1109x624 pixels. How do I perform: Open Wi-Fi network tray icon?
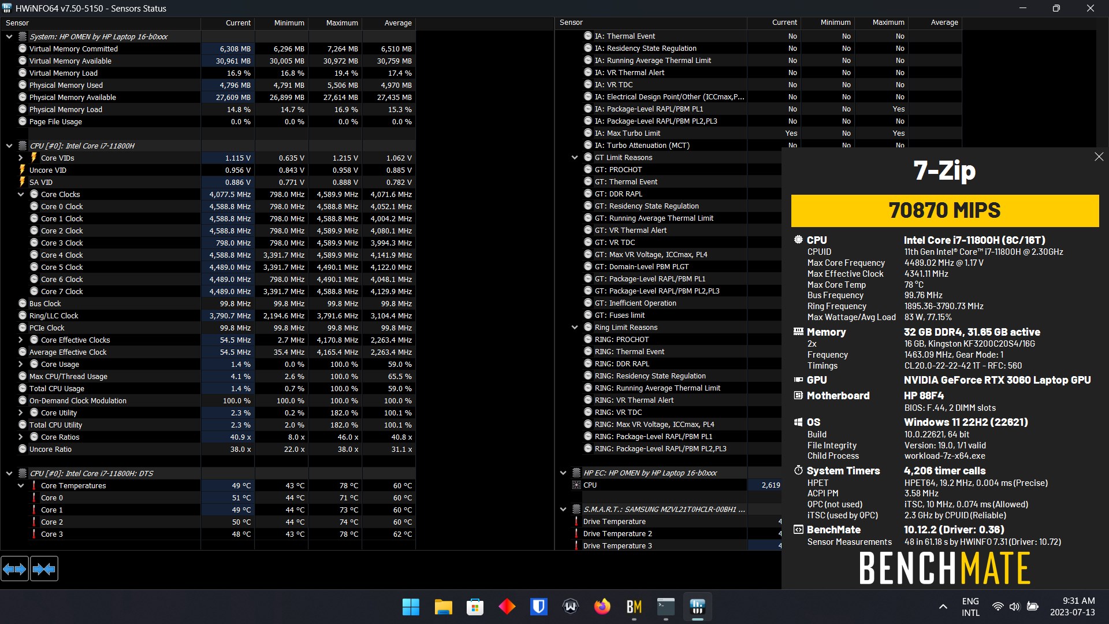coord(998,607)
